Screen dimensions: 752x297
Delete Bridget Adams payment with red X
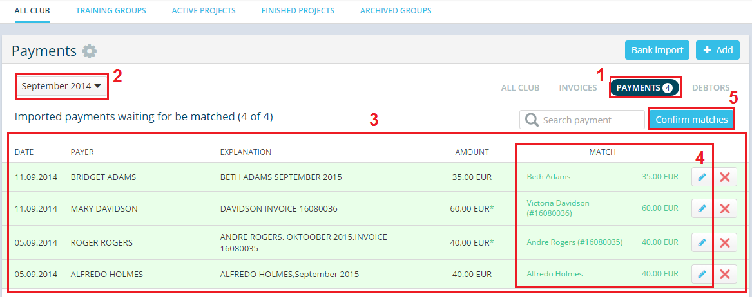[x=725, y=177]
